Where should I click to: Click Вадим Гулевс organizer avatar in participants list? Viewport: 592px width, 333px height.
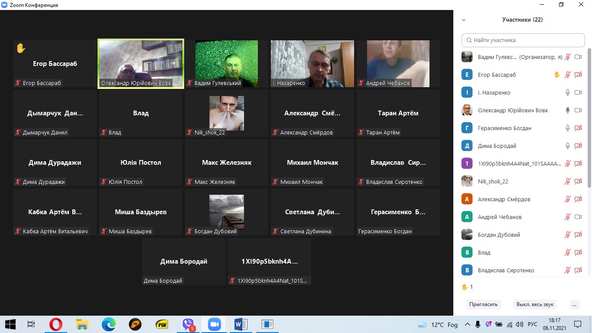click(467, 57)
